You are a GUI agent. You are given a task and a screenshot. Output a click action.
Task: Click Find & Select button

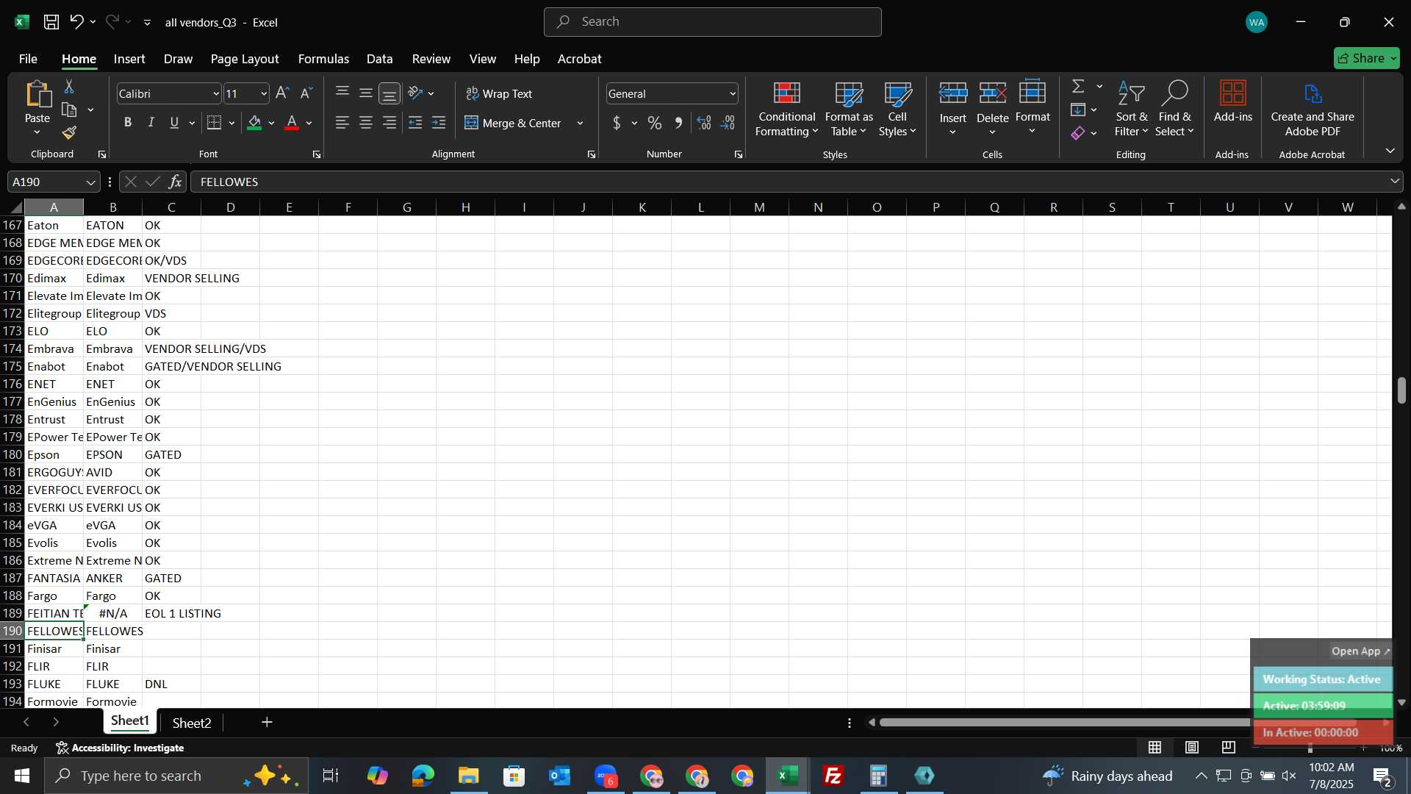[x=1174, y=109]
